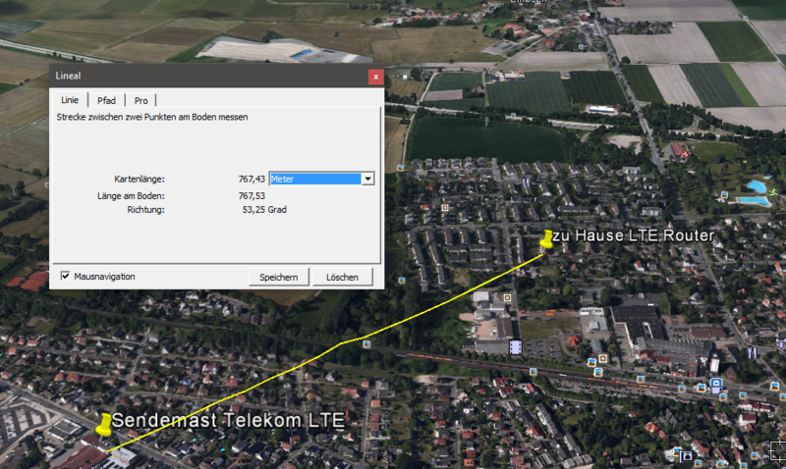Close the Lineal dialog
Image resolution: width=786 pixels, height=469 pixels.
coord(375,77)
